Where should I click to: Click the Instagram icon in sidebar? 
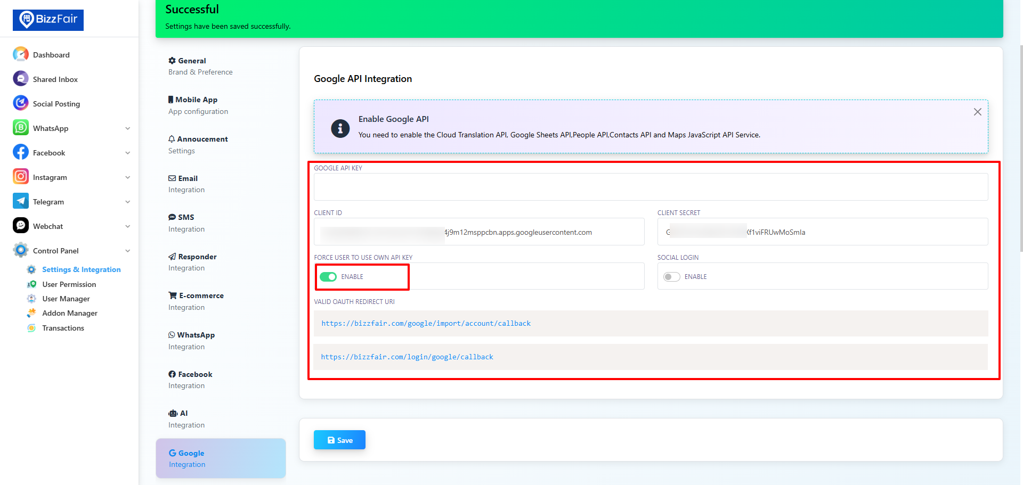[21, 177]
